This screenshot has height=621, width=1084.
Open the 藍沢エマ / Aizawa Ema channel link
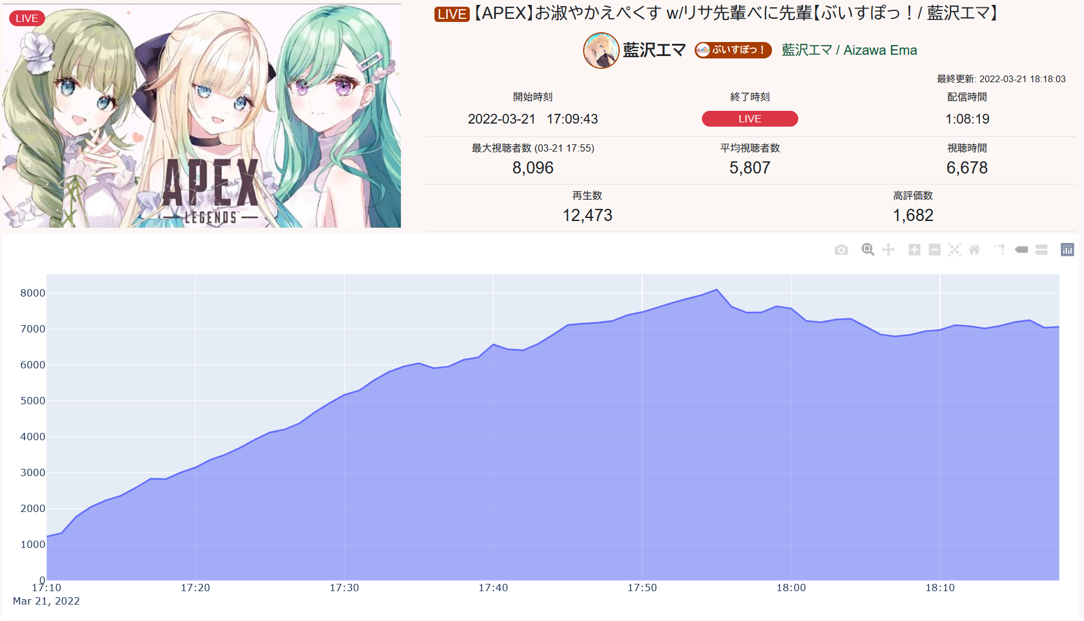849,50
